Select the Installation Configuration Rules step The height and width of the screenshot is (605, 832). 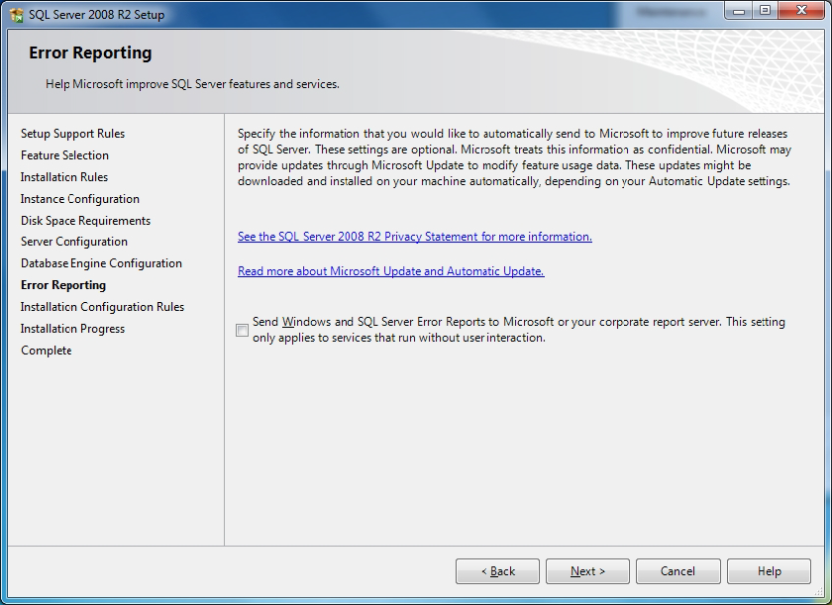102,307
